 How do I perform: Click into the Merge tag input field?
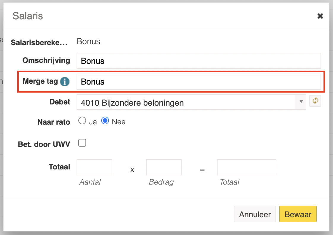[x=199, y=82]
